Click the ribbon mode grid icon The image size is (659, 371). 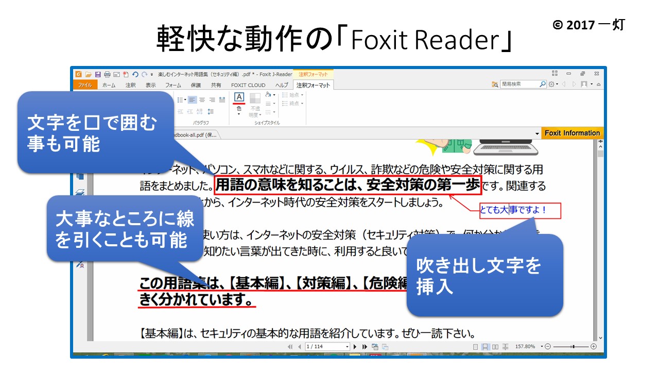[554, 74]
